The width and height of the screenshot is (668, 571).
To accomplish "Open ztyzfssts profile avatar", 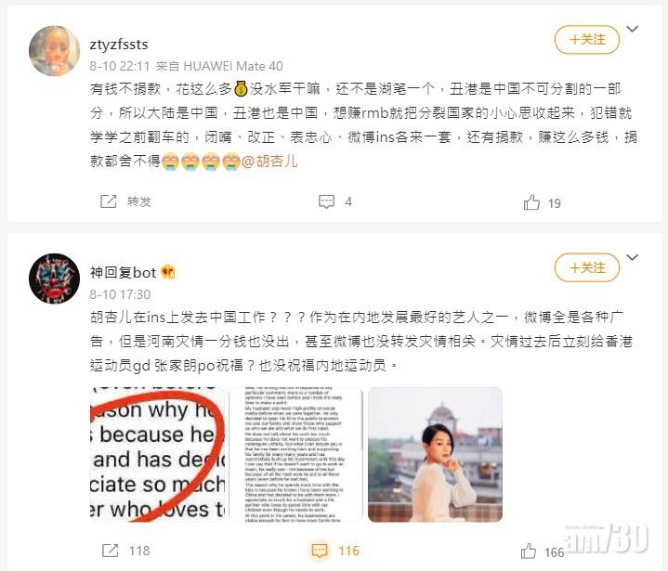I will point(54,51).
